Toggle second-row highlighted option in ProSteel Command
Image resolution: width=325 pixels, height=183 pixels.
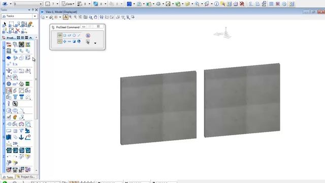60,42
